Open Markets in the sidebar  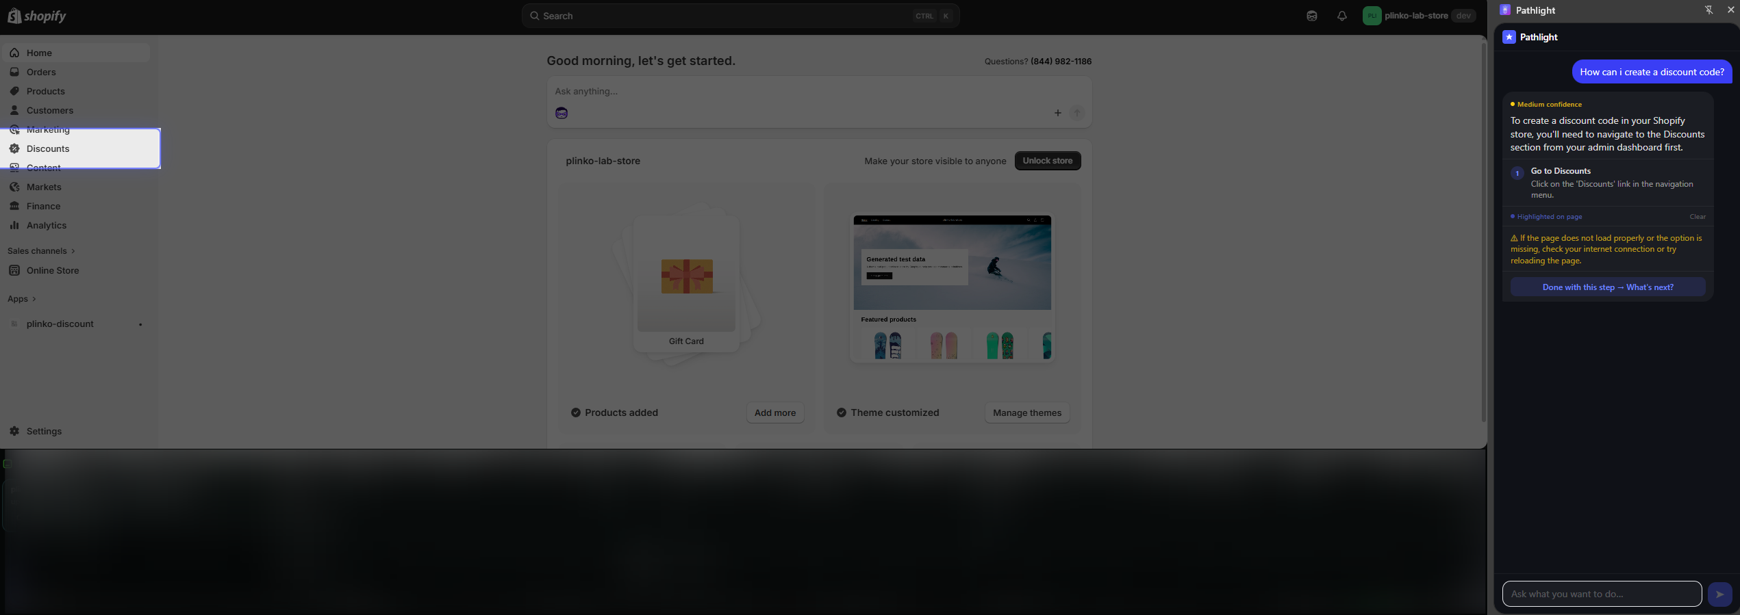click(76, 187)
